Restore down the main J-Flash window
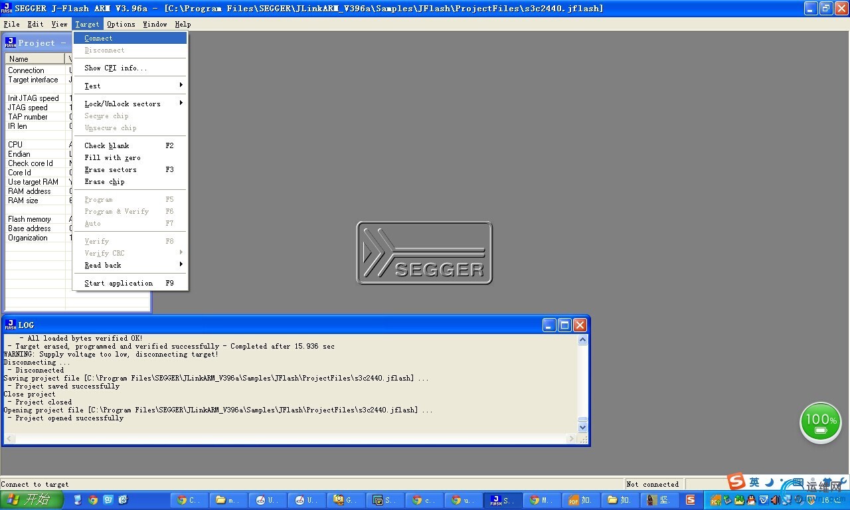Image resolution: width=850 pixels, height=510 pixels. [x=826, y=8]
